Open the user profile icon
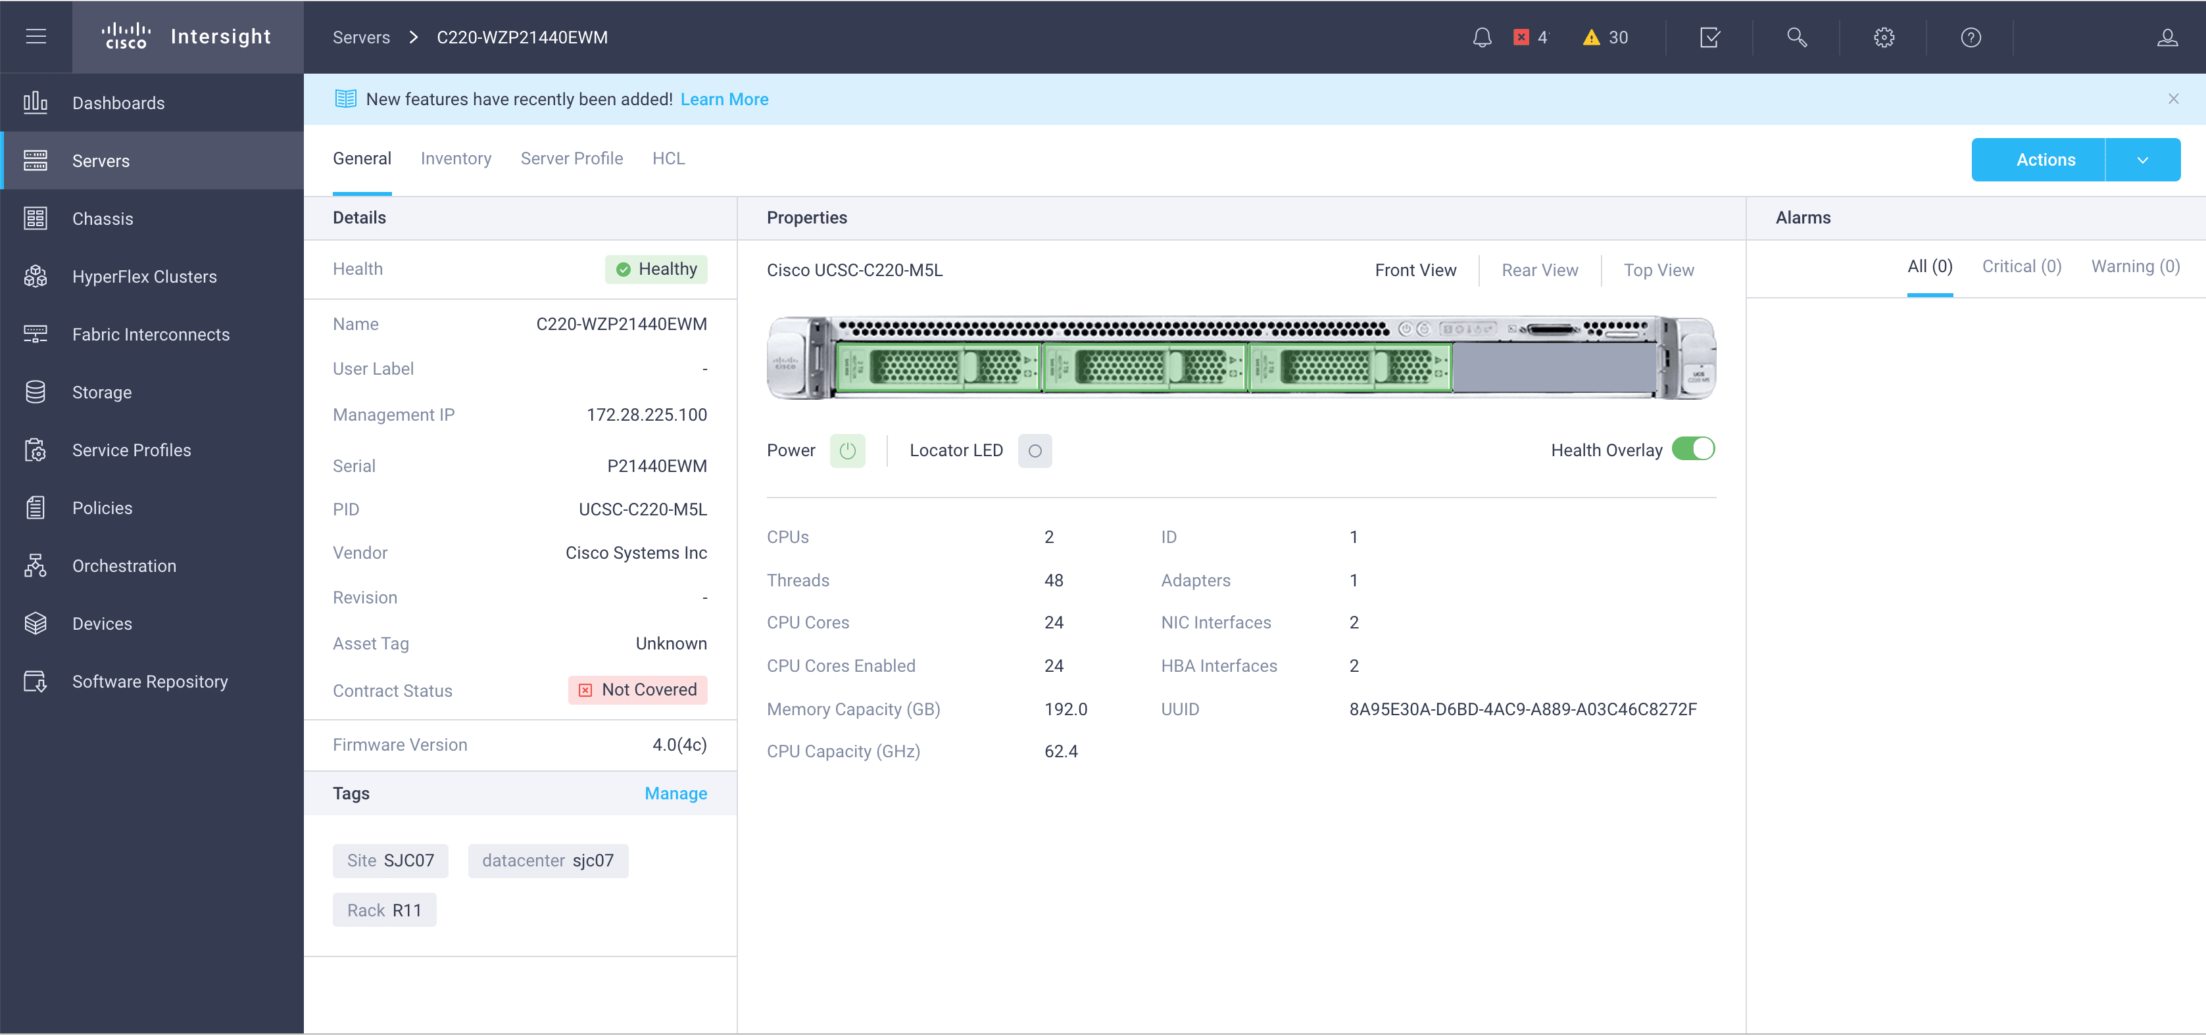 point(2167,37)
